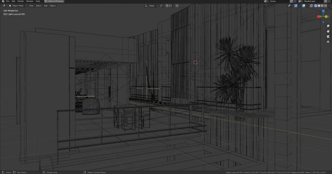Open the Select menu in viewport header

38,6
